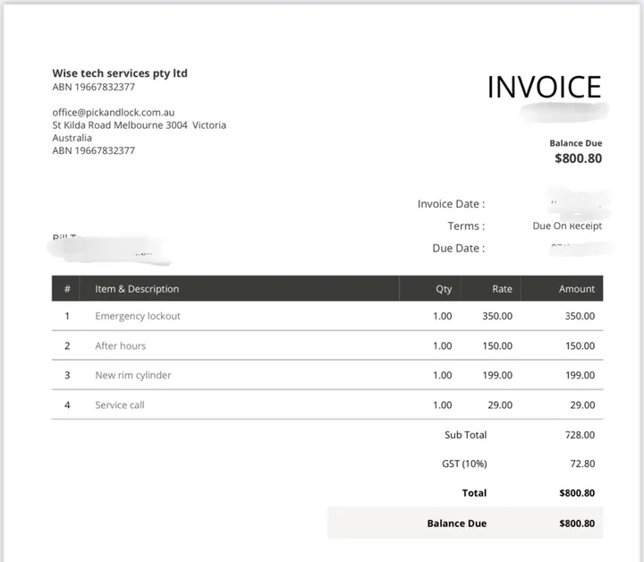The height and width of the screenshot is (562, 644).
Task: Select the Service call line item
Action: (120, 404)
